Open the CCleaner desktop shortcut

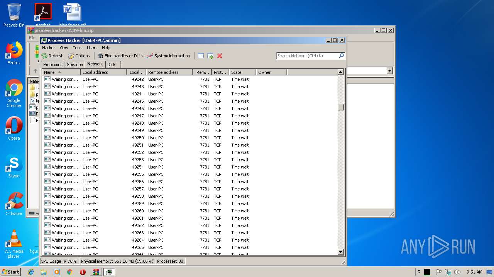click(x=14, y=204)
